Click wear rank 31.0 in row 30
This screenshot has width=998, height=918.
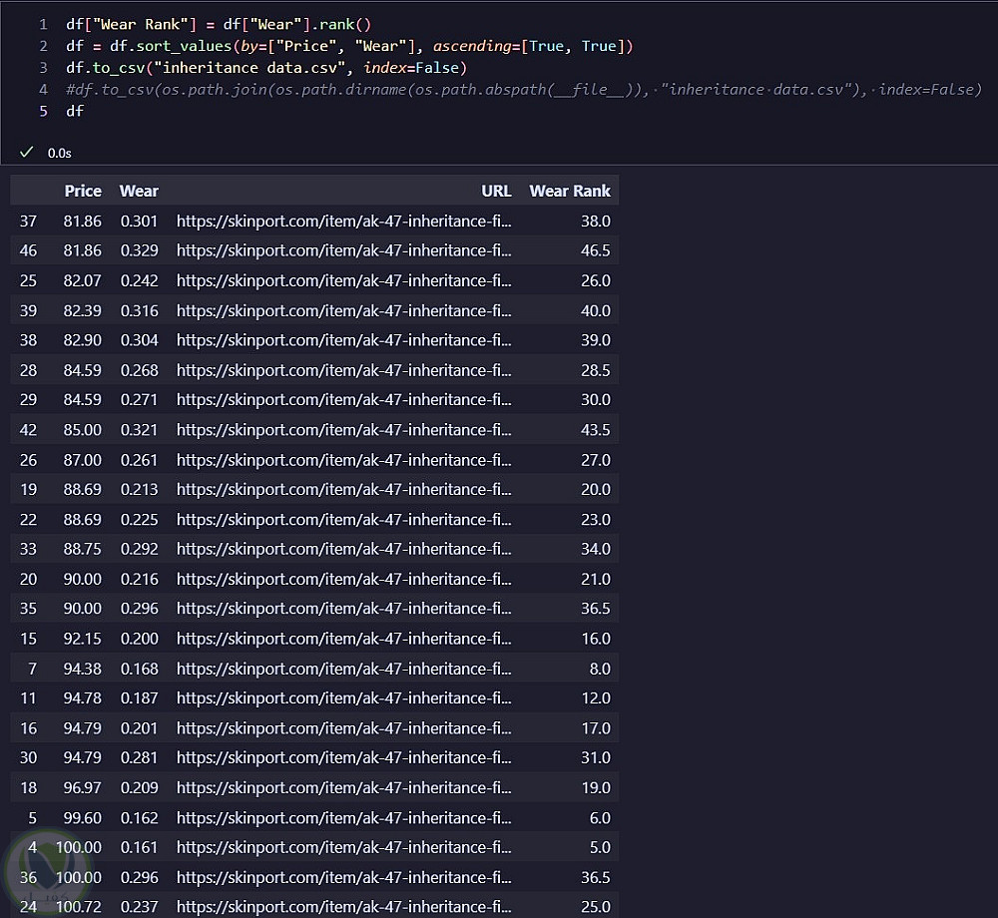[x=595, y=757]
